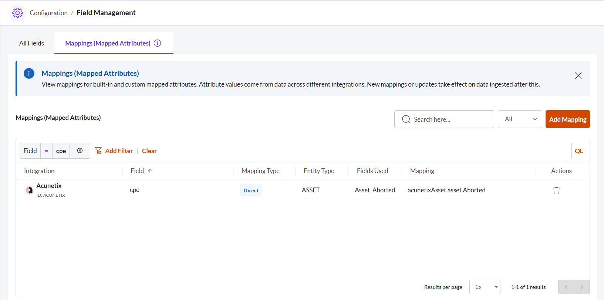604x300 pixels.
Task: Click the cpe filter value
Action: tap(61, 151)
